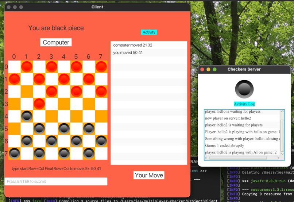294x202 pixels.
Task: Select 'player: hello2 is waiting for players' row
Action: click(242, 125)
